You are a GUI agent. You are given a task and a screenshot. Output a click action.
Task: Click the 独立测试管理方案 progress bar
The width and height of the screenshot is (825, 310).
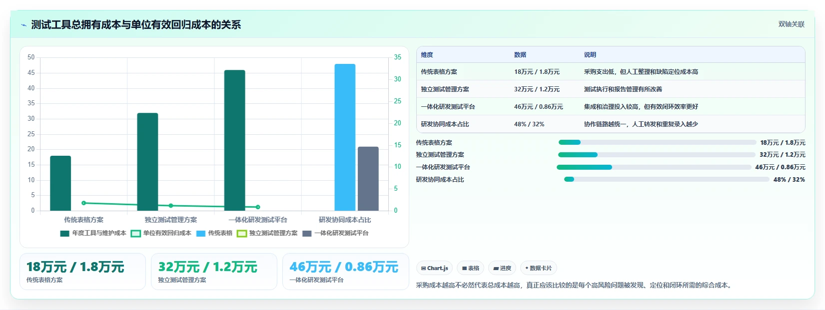click(x=657, y=155)
